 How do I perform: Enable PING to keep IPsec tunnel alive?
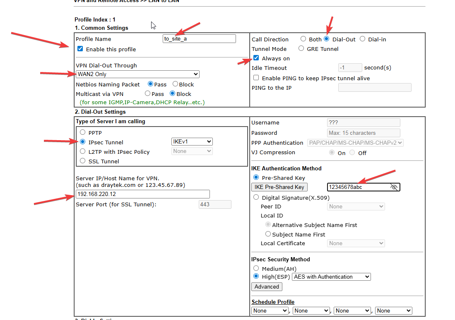[x=256, y=78]
